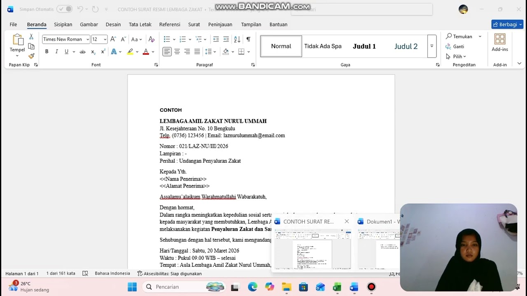Open Microsoft Edge from the taskbar
This screenshot has width=527, height=296.
[252, 287]
